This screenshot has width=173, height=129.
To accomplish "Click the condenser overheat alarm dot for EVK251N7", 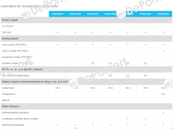I will tap(145, 119).
